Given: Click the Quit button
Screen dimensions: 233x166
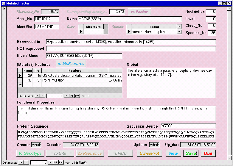Looking at the screenshot, I should pos(208,154).
